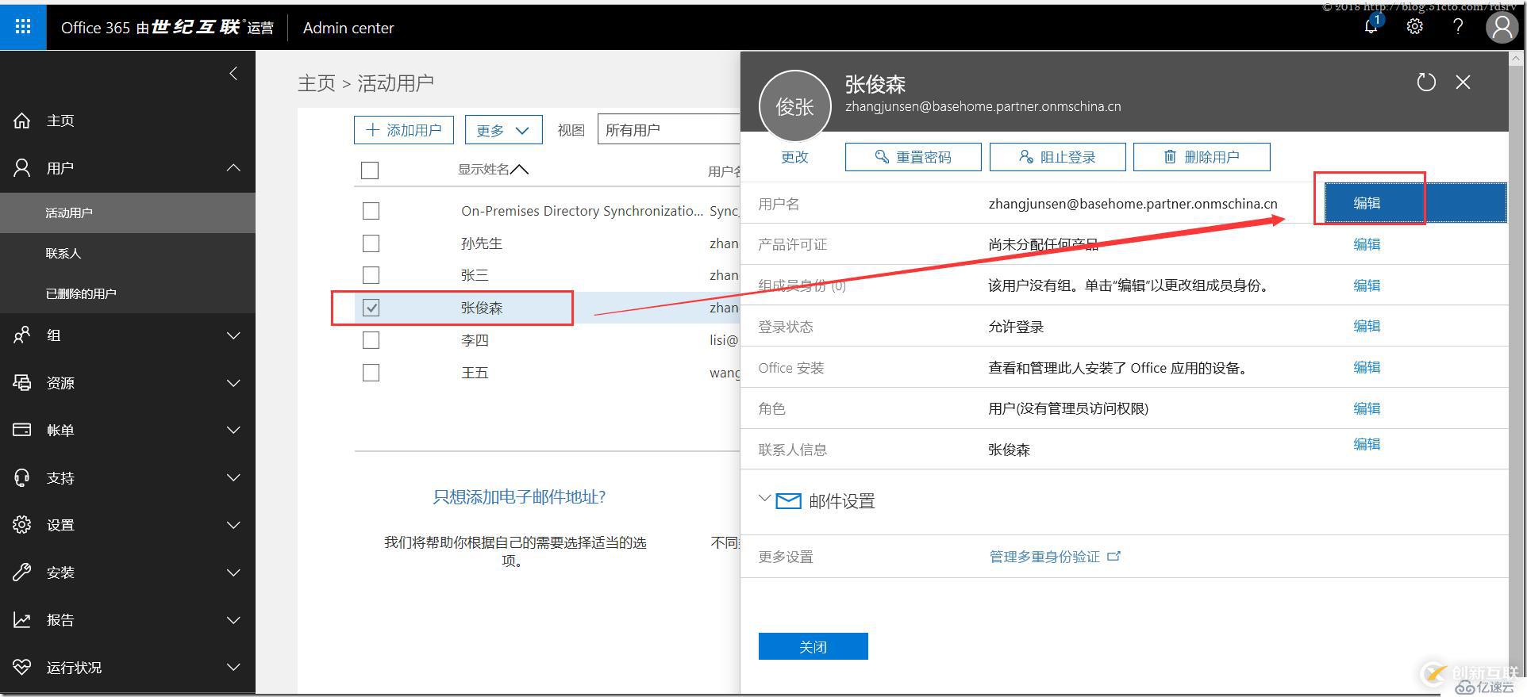
Task: Click 编辑 link for 产品许可证
Action: [x=1367, y=244]
